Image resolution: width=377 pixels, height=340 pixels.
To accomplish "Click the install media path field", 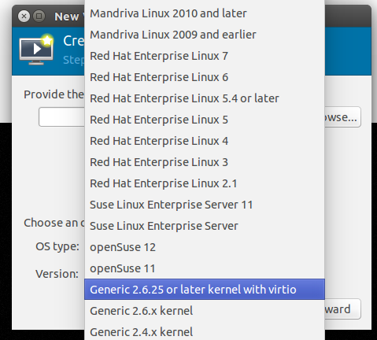I will (61, 117).
